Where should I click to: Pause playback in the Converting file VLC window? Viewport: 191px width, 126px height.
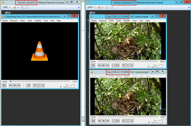[x=4, y=85]
